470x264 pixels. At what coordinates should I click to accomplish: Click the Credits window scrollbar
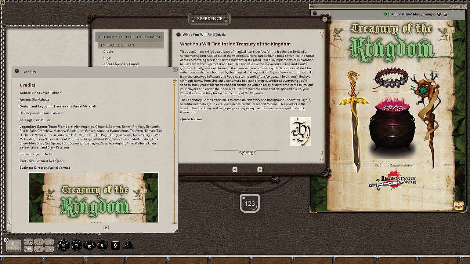174,152
